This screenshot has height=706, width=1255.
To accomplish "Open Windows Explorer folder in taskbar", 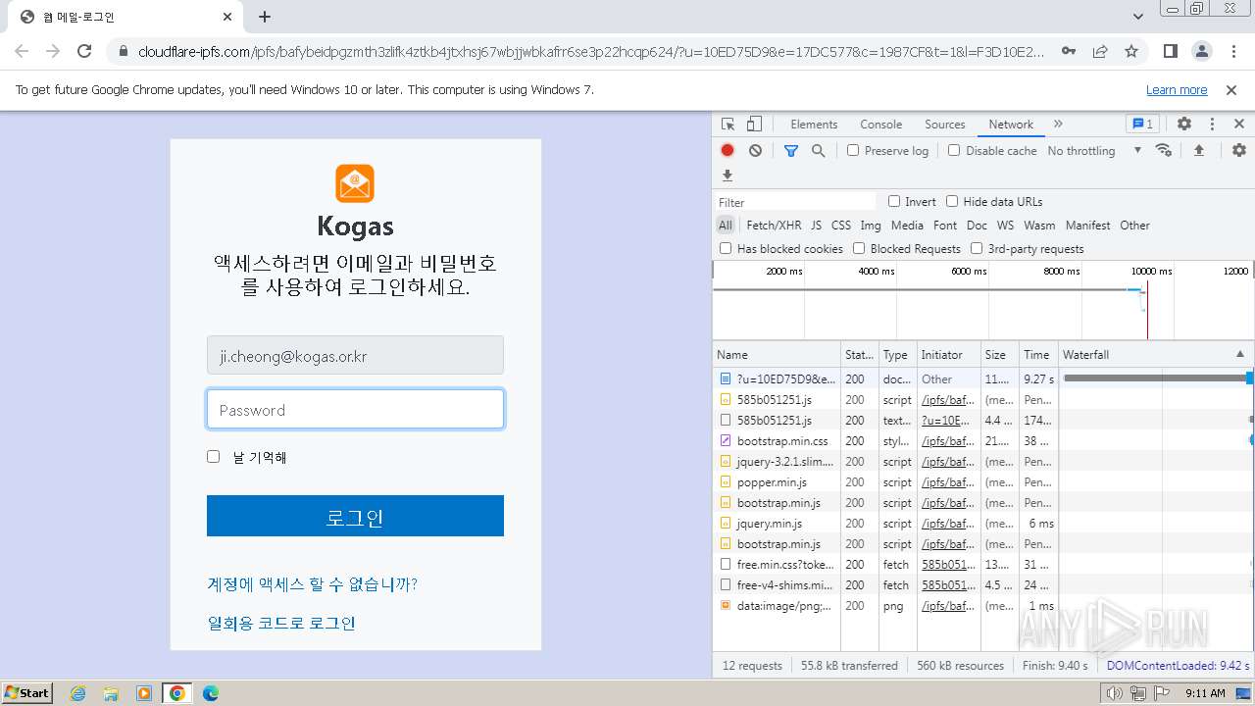I will pyautogui.click(x=111, y=693).
